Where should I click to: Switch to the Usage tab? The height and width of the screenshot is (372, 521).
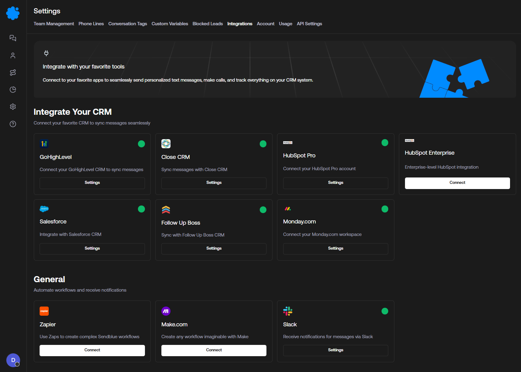click(286, 24)
